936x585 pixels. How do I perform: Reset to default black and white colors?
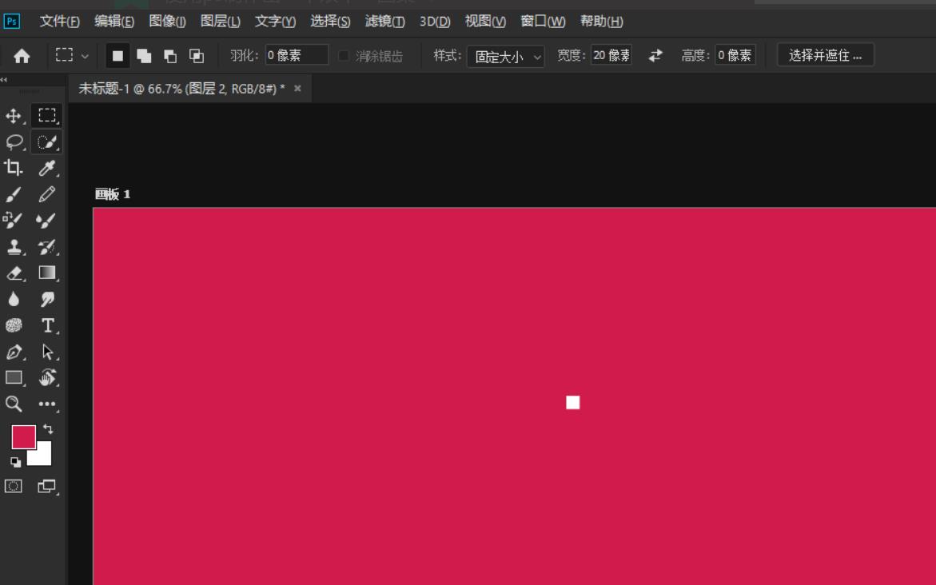pyautogui.click(x=15, y=461)
